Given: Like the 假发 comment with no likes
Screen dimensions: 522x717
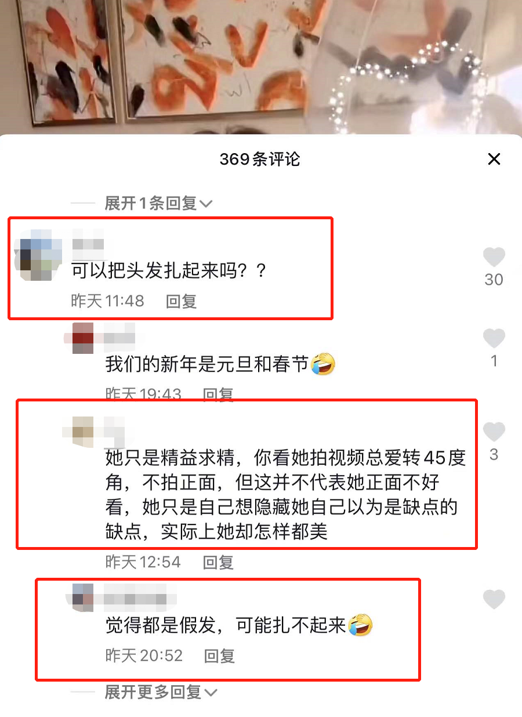Looking at the screenshot, I should [494, 599].
